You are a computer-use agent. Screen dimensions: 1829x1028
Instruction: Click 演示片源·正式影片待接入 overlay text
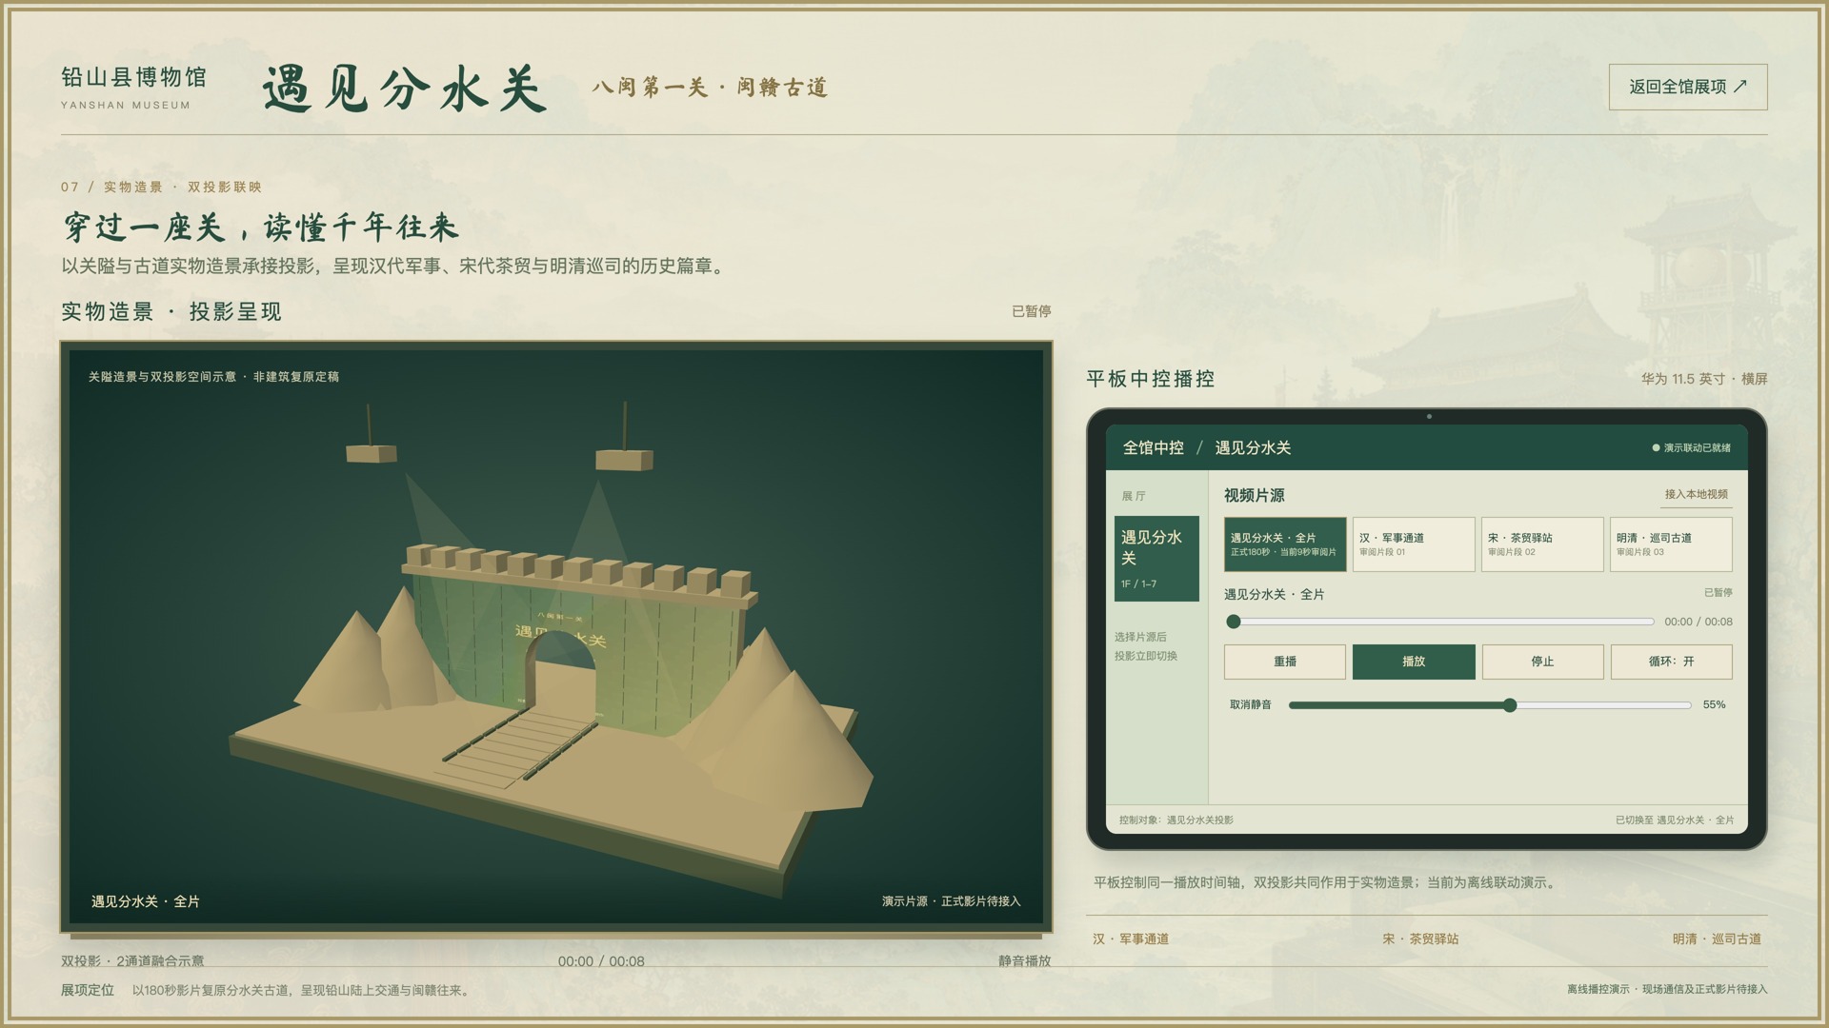tap(951, 901)
